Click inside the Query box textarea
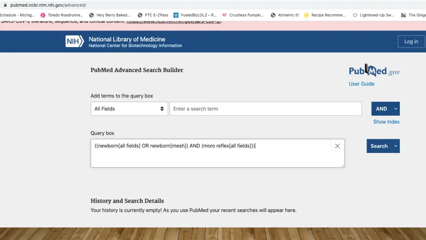Image resolution: width=426 pixels, height=240 pixels. (218, 153)
